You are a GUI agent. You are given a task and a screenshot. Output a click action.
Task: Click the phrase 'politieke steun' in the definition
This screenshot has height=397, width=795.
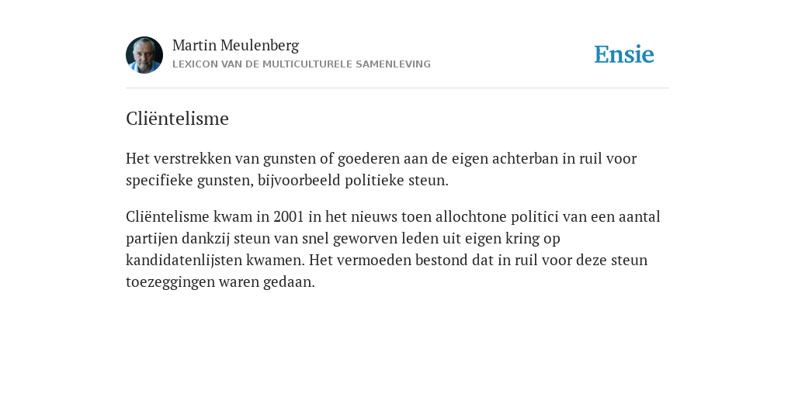point(397,181)
